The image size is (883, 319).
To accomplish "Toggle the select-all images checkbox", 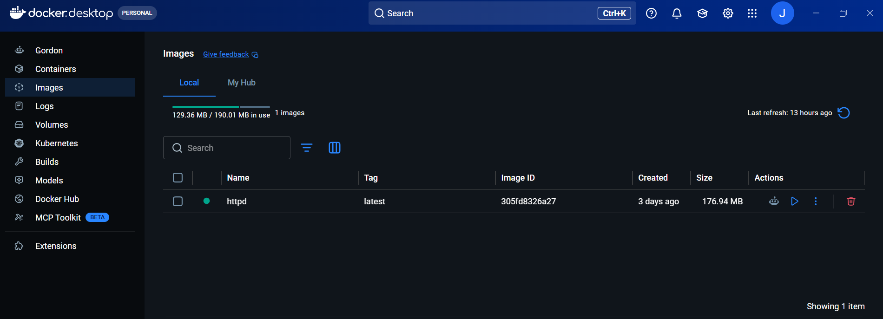I will (x=178, y=178).
